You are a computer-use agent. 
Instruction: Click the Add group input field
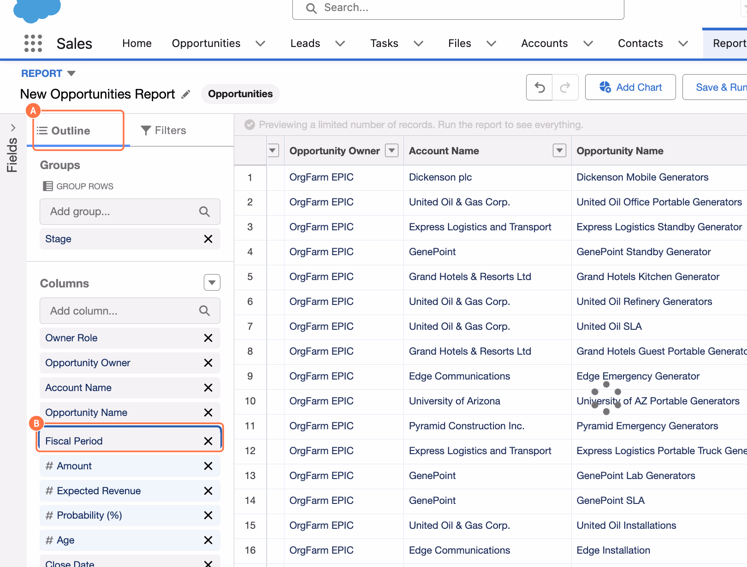(x=130, y=211)
